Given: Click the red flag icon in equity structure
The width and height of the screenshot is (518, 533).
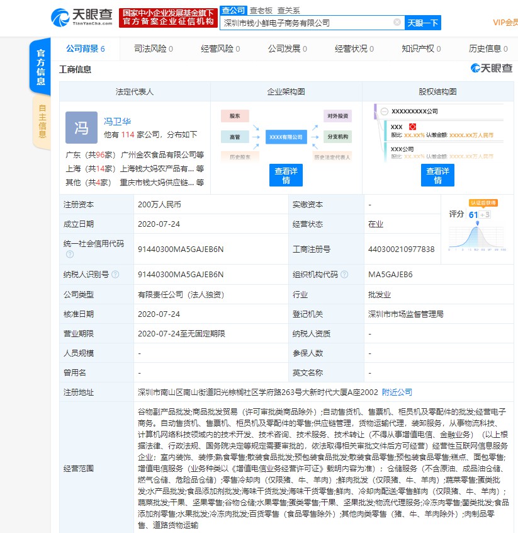Looking at the screenshot, I should pos(413,127).
